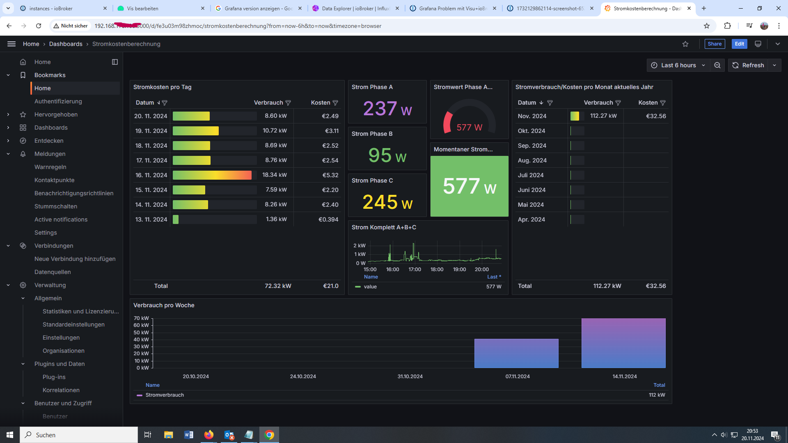The image size is (788, 443).
Task: Open the hamburger menu icon
Action: pos(11,44)
